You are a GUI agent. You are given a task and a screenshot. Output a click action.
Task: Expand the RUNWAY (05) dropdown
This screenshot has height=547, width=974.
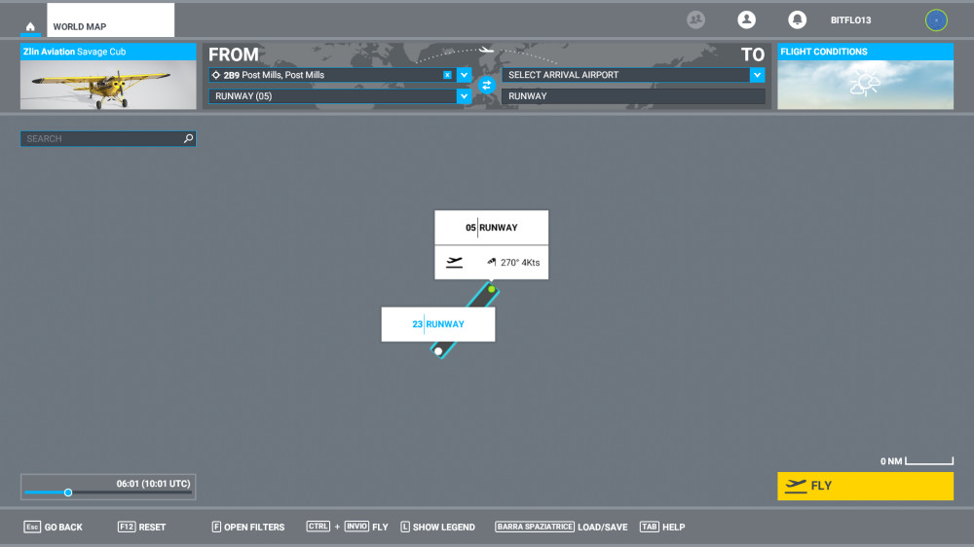(464, 96)
